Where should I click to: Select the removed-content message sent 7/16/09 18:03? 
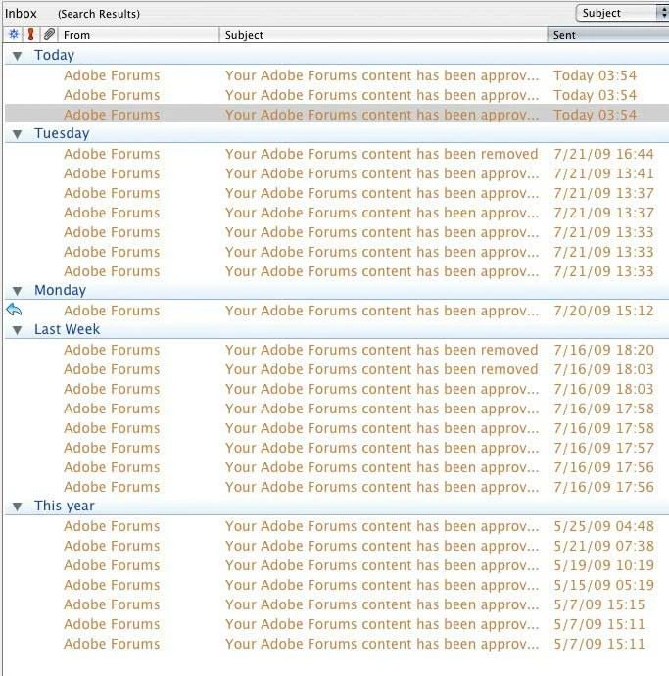click(x=337, y=369)
